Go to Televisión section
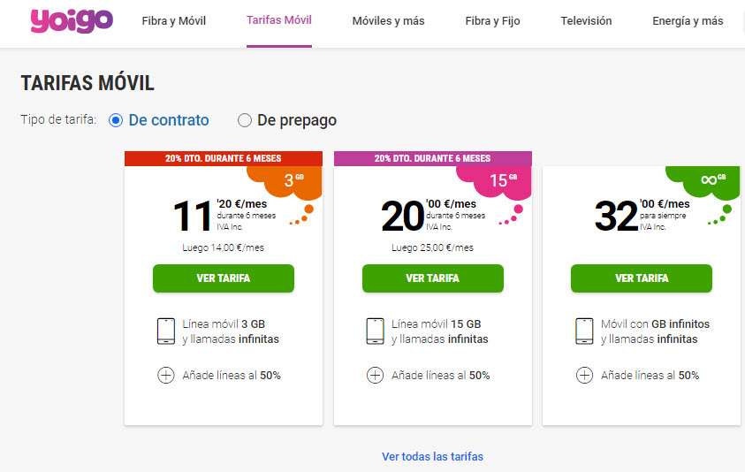Screen dimensions: 745x472 coord(586,21)
